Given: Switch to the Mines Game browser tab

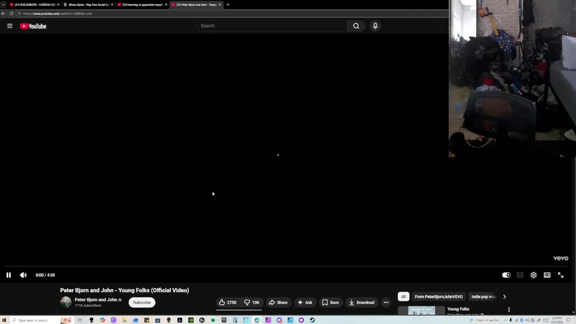Looking at the screenshot, I should pyautogui.click(x=87, y=4).
